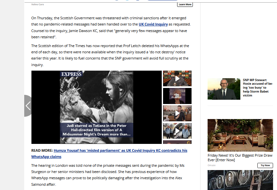The height and width of the screenshot is (190, 277).
Task: Open the Humza Yousaf misled parliament article link
Action: pos(109,153)
